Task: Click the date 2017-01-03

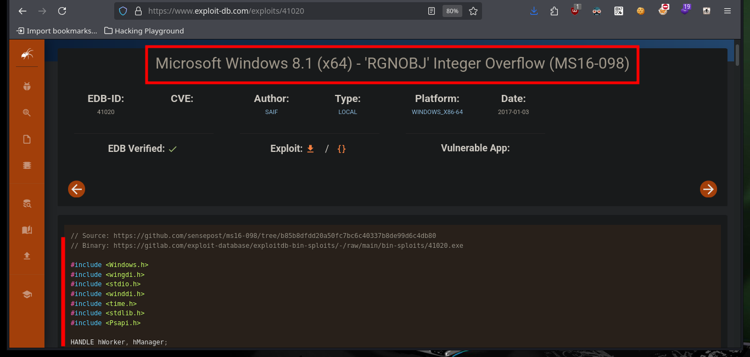Action: pyautogui.click(x=513, y=112)
